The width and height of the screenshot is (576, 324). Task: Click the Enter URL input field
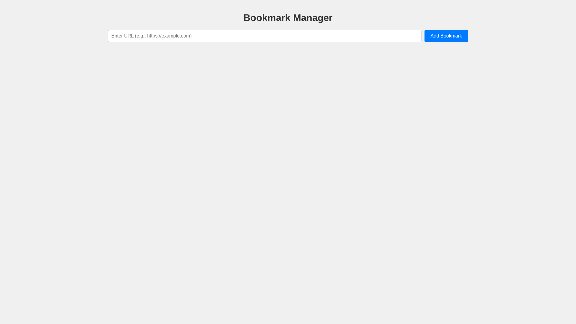265,36
